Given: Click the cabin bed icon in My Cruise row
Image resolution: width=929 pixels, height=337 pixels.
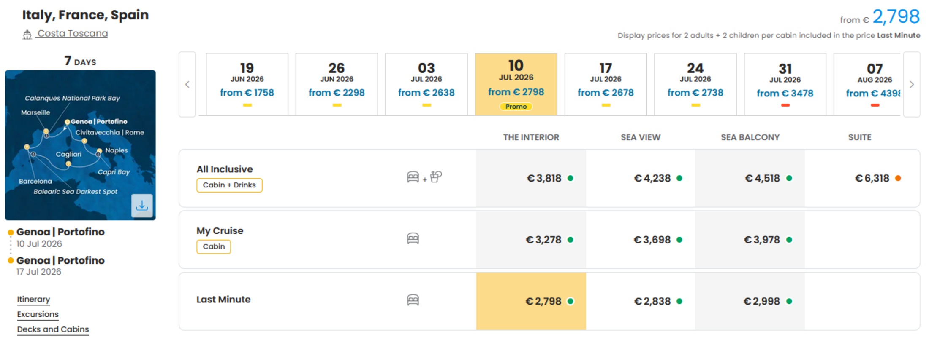Looking at the screenshot, I should click(x=413, y=239).
